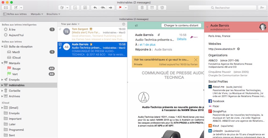Viewport: 268px width, 138px height.
Task: Close the yellow private note banner
Action: [x=196, y=60]
